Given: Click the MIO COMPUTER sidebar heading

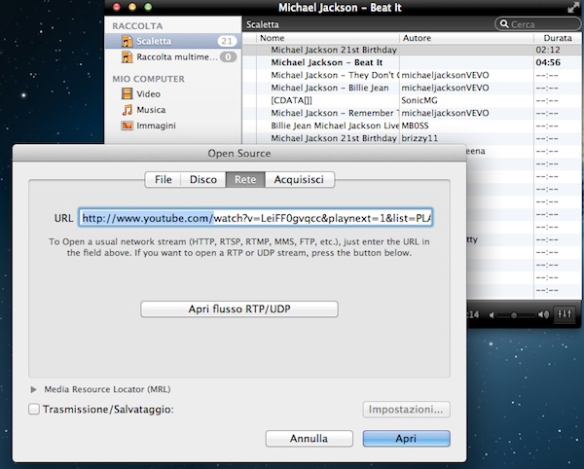Looking at the screenshot, I should (x=149, y=79).
